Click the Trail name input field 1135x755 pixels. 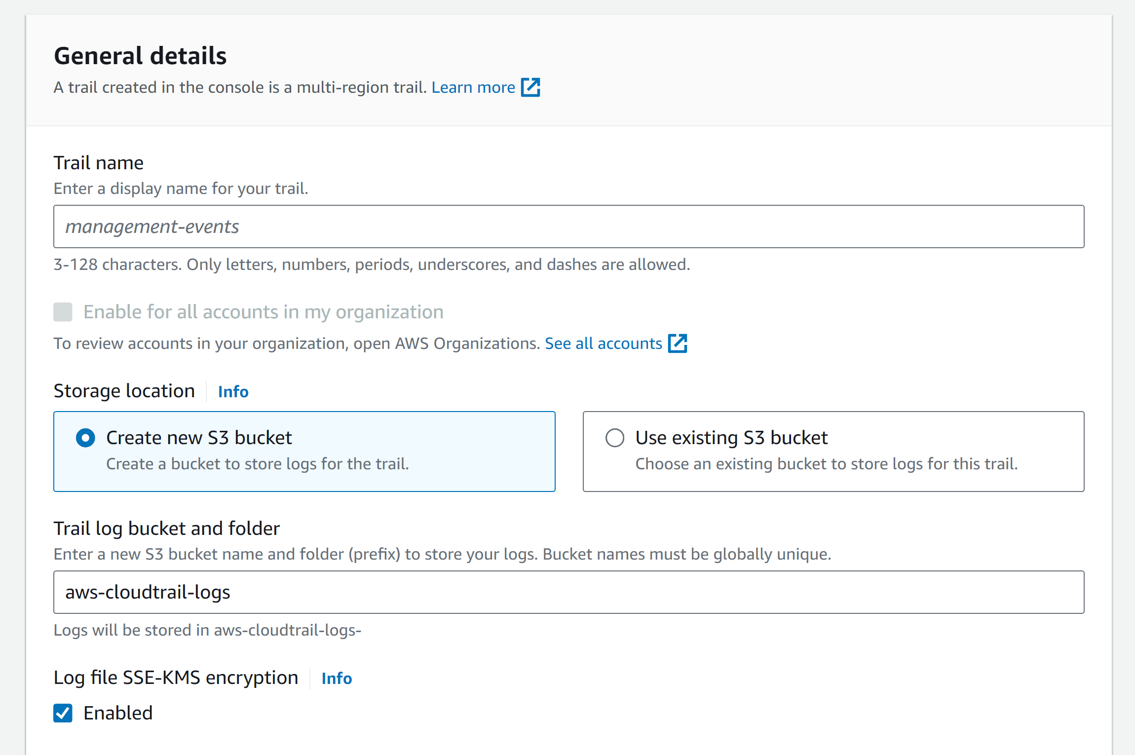(x=568, y=226)
